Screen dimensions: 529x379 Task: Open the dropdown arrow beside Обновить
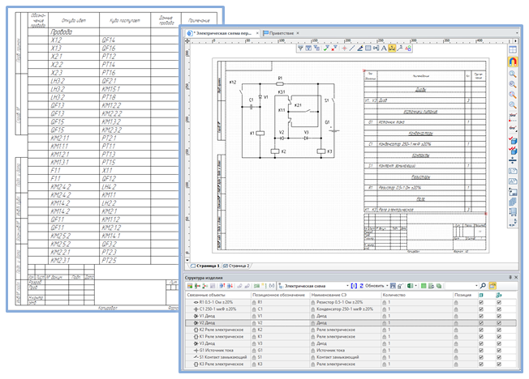point(388,286)
